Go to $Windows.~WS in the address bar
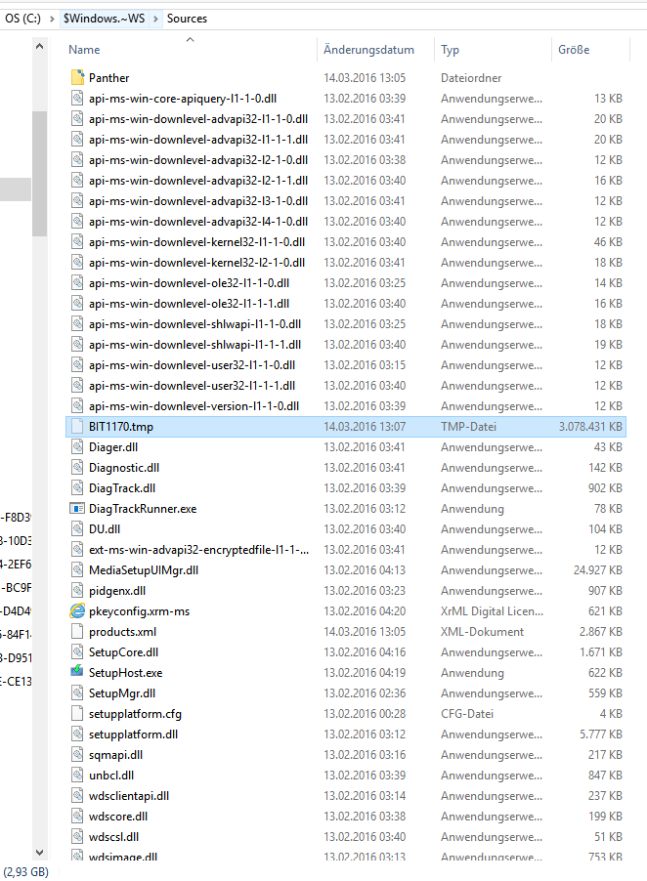 tap(104, 19)
